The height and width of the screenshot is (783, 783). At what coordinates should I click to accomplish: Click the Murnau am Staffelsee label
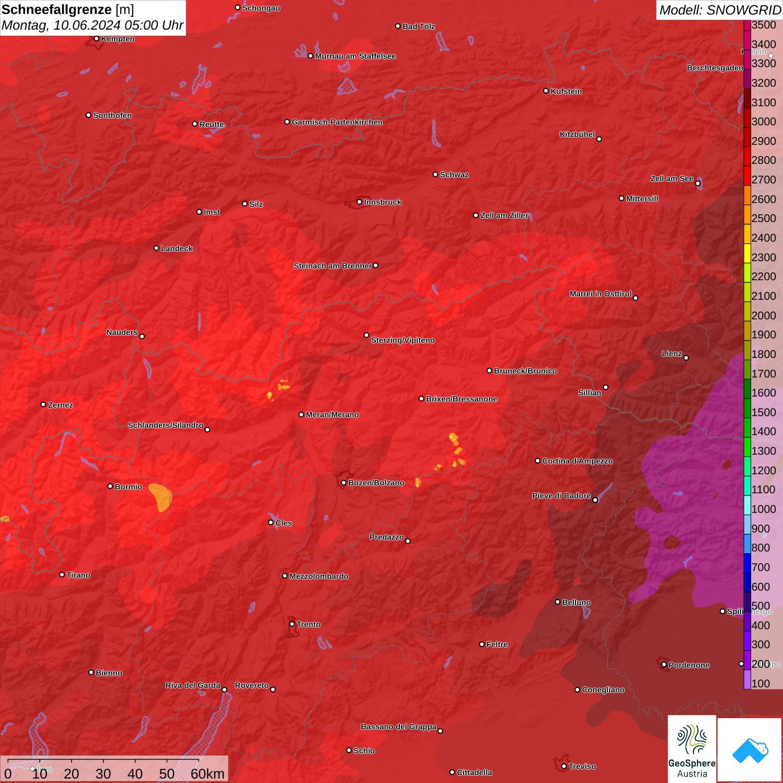(356, 56)
